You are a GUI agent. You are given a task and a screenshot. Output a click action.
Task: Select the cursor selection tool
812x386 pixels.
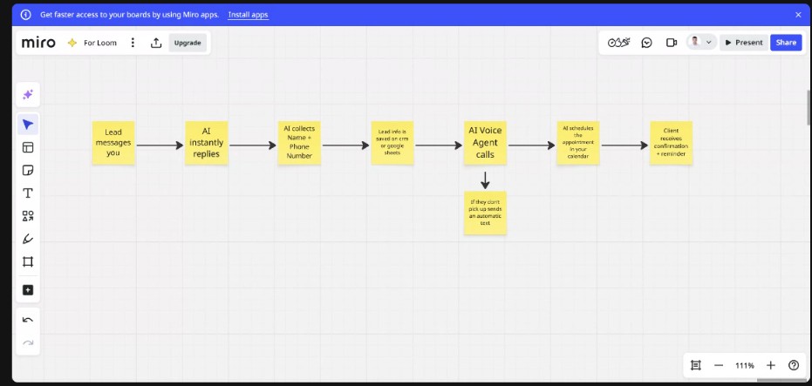click(28, 125)
